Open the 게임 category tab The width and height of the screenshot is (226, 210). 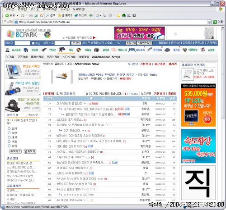coord(66,50)
